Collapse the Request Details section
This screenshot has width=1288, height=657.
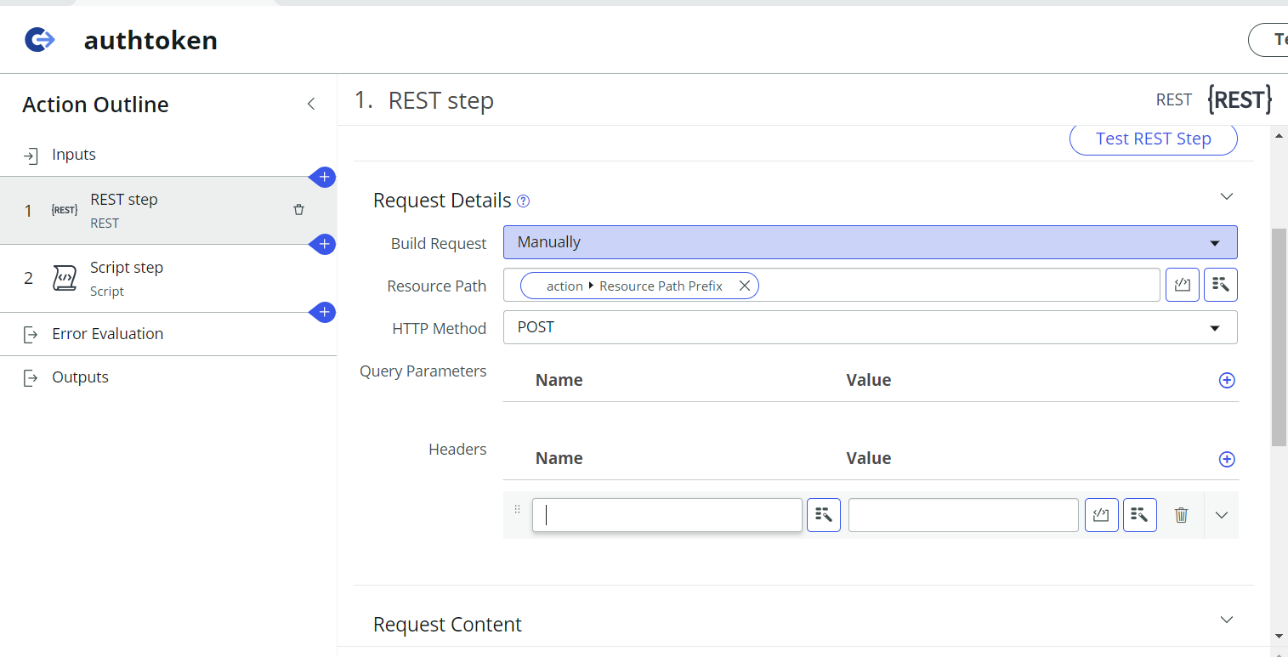tap(1226, 195)
